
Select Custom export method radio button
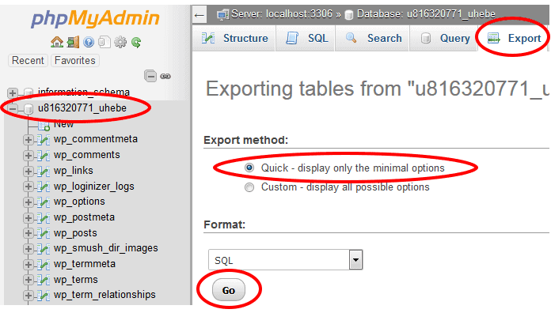coord(249,187)
